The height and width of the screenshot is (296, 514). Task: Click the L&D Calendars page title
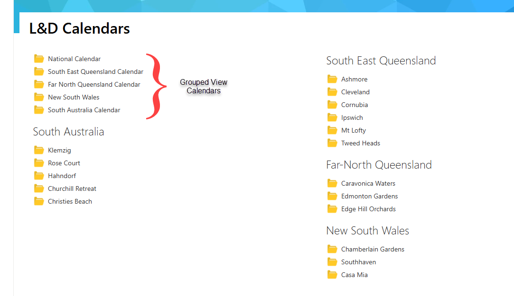(80, 28)
